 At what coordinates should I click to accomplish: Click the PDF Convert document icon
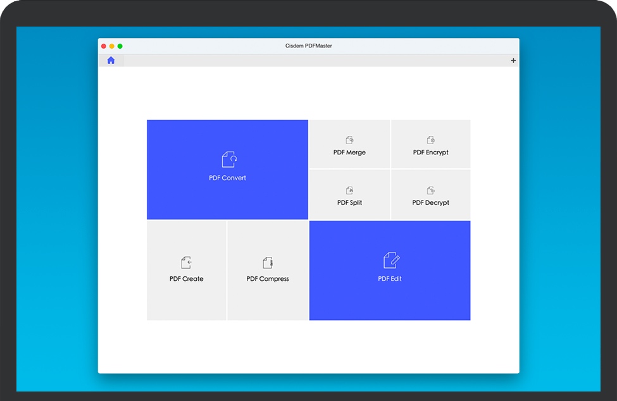(228, 159)
